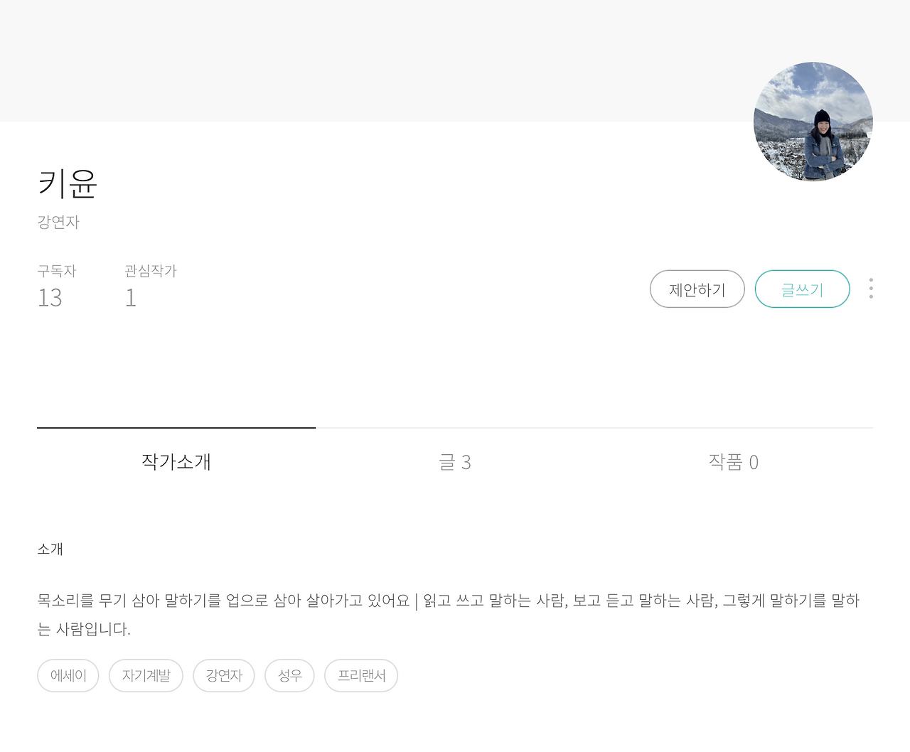Viewport: 910px width, 752px height.
Task: Select the 자기계발 keyword tag
Action: 146,675
